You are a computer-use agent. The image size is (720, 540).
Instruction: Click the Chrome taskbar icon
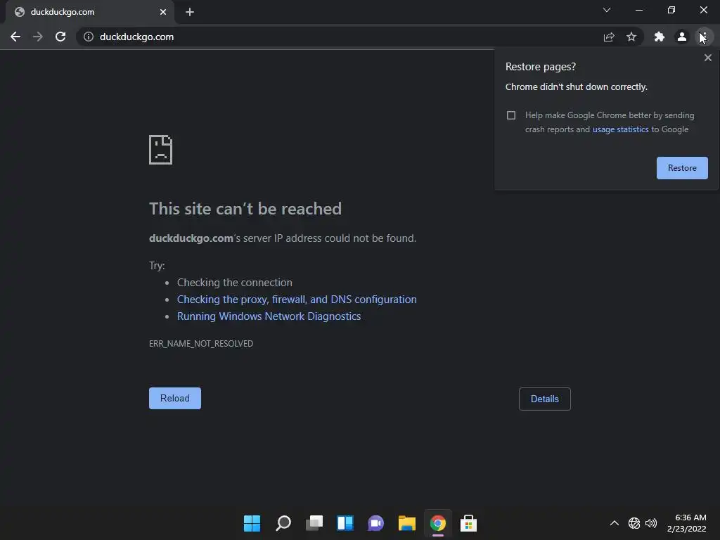tap(437, 523)
